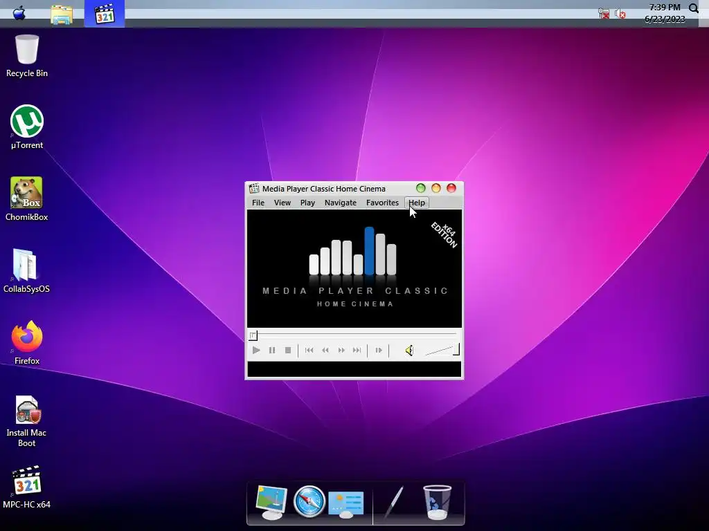Open search with the magnifier icon
Viewport: 709px width, 531px height.
[x=694, y=8]
